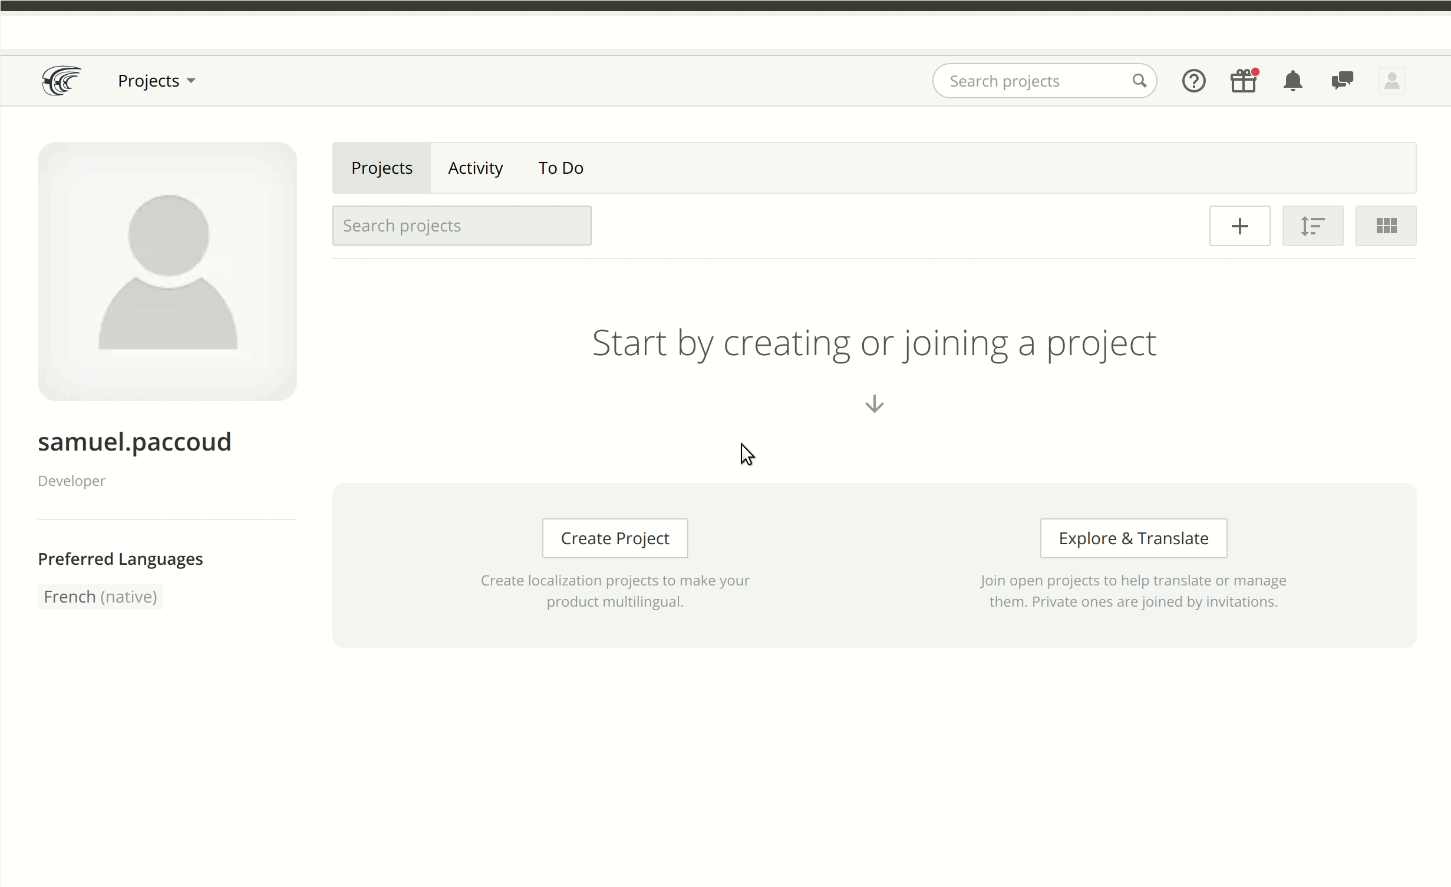Click the help/question mark icon
1451x887 pixels.
point(1194,81)
